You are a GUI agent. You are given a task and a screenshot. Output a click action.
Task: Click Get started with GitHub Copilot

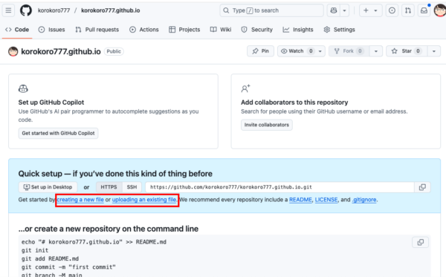point(58,133)
